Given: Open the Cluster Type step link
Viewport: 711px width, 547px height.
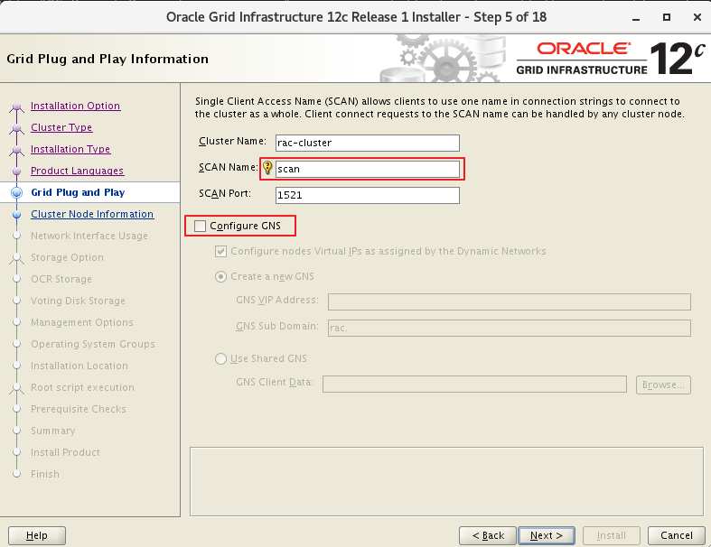Looking at the screenshot, I should tap(61, 127).
